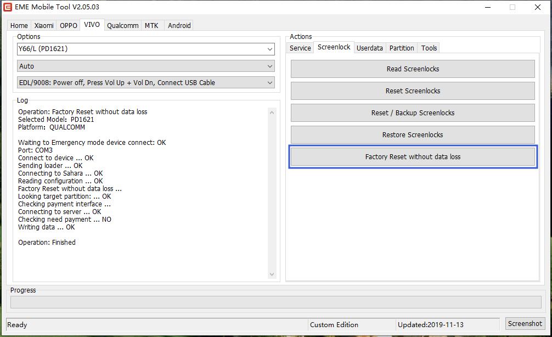This screenshot has height=337, width=552.
Task: Click the Log panel scroll down arrow
Action: click(272, 274)
